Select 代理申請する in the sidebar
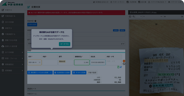This screenshot has width=184, height=96. (x=12, y=16)
